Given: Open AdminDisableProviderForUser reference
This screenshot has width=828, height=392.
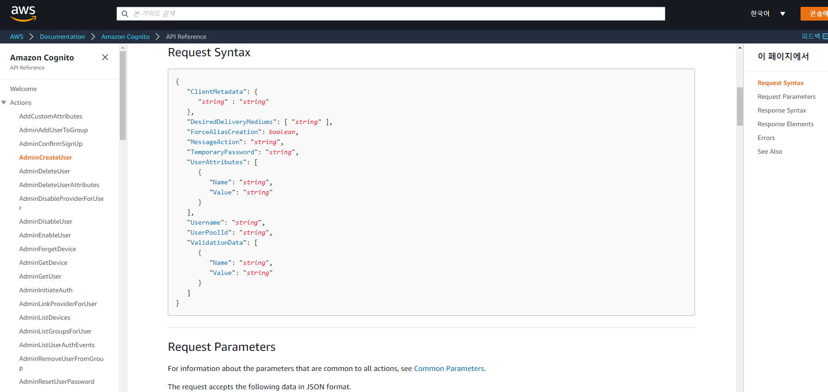Looking at the screenshot, I should pos(61,203).
